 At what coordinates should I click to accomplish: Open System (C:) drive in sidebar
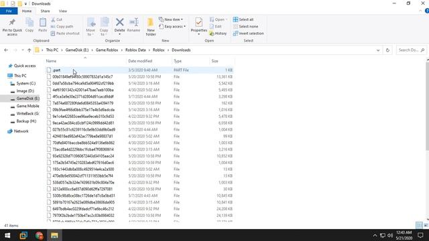click(x=23, y=83)
